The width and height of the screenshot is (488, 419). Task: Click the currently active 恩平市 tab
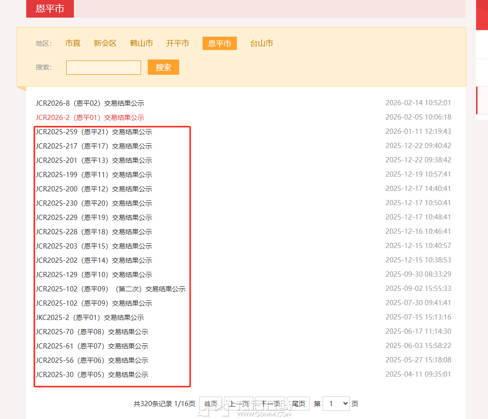pyautogui.click(x=219, y=43)
